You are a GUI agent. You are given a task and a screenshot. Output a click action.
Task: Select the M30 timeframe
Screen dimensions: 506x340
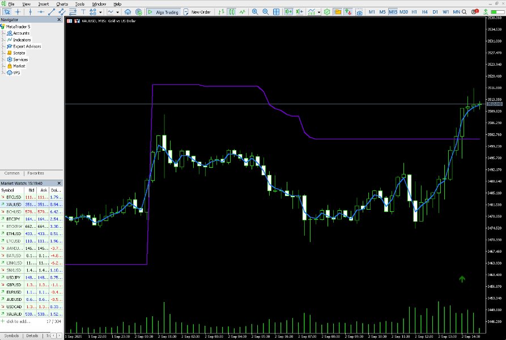(x=403, y=12)
